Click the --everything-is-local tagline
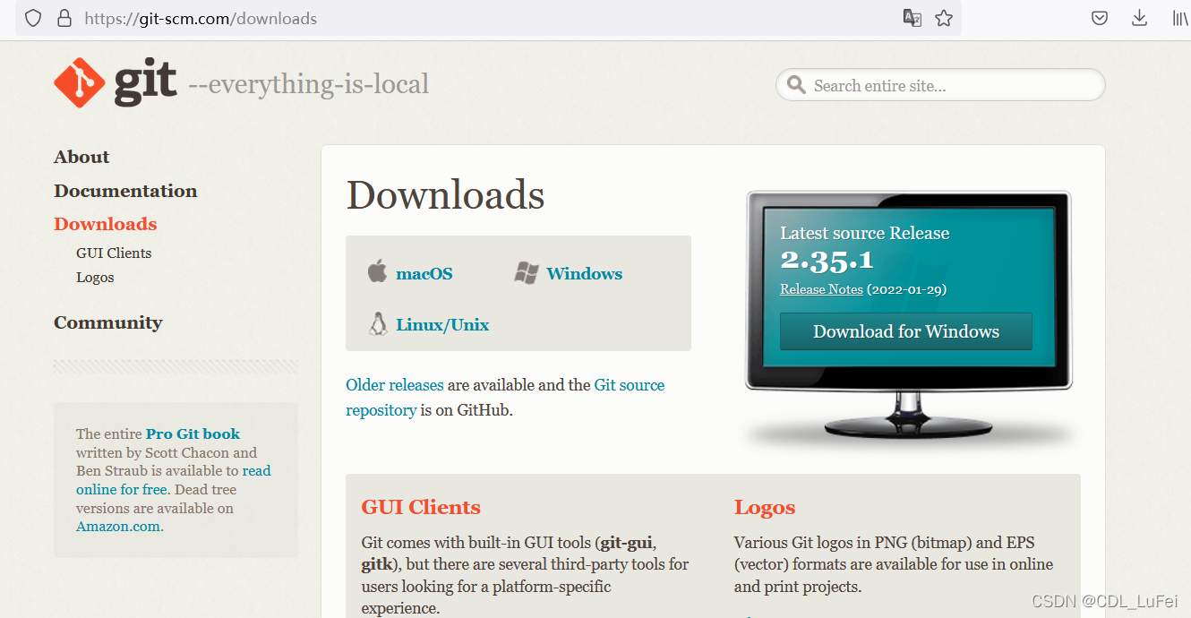The width and height of the screenshot is (1191, 618). pos(308,84)
